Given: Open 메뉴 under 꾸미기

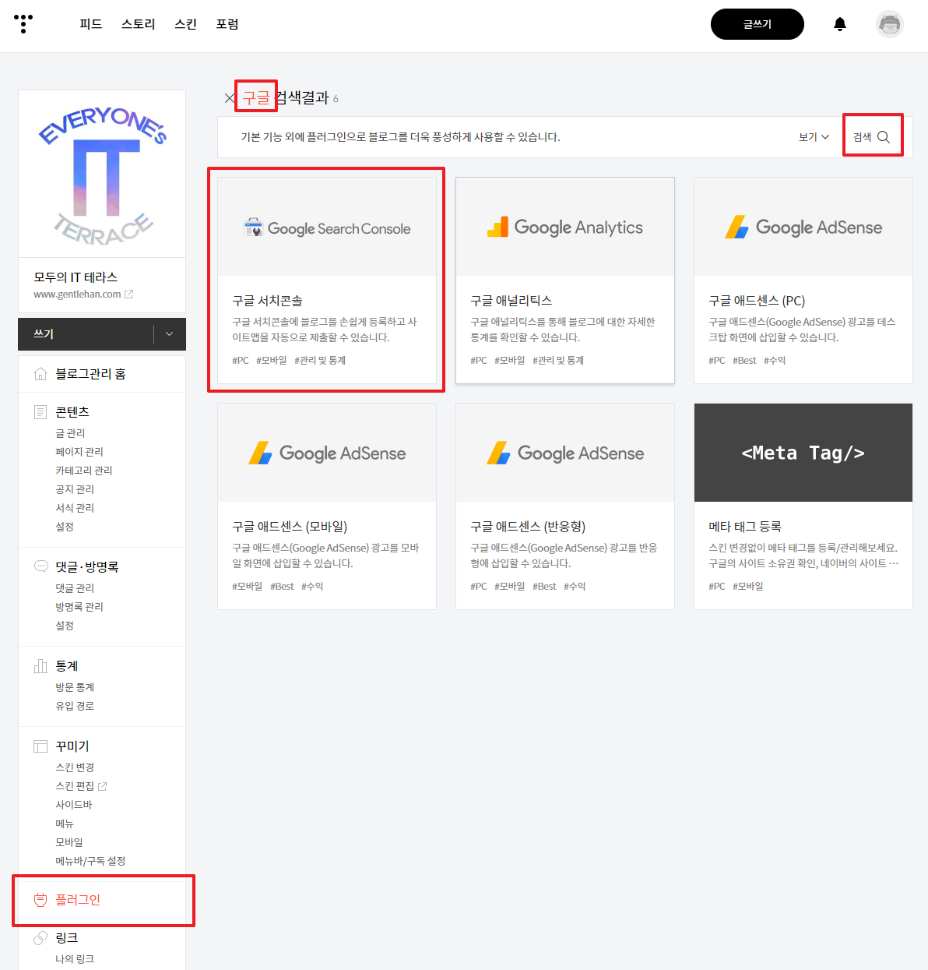Looking at the screenshot, I should click(65, 824).
